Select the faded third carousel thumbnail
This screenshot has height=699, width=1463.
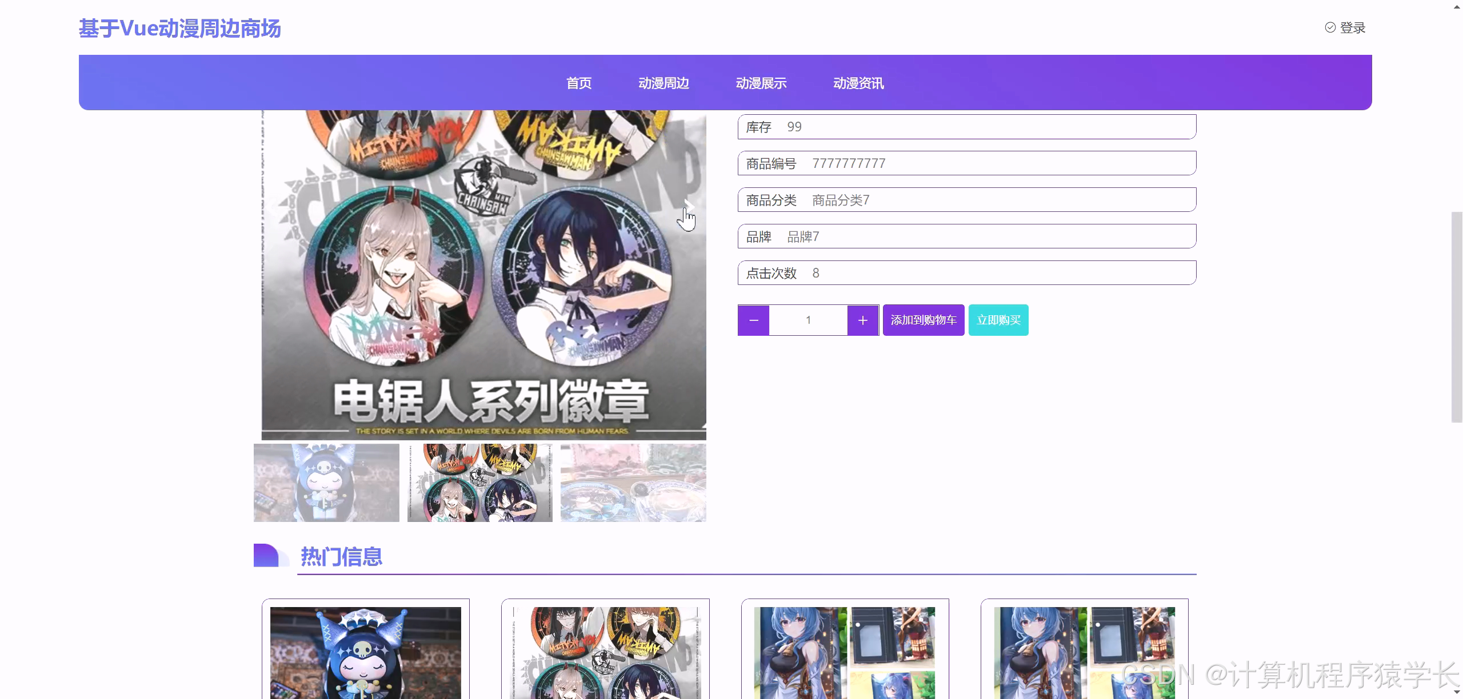(633, 483)
